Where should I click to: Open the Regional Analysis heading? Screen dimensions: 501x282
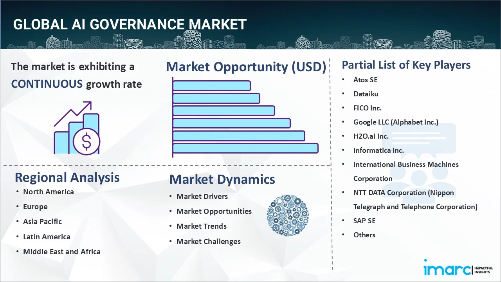tap(67, 177)
